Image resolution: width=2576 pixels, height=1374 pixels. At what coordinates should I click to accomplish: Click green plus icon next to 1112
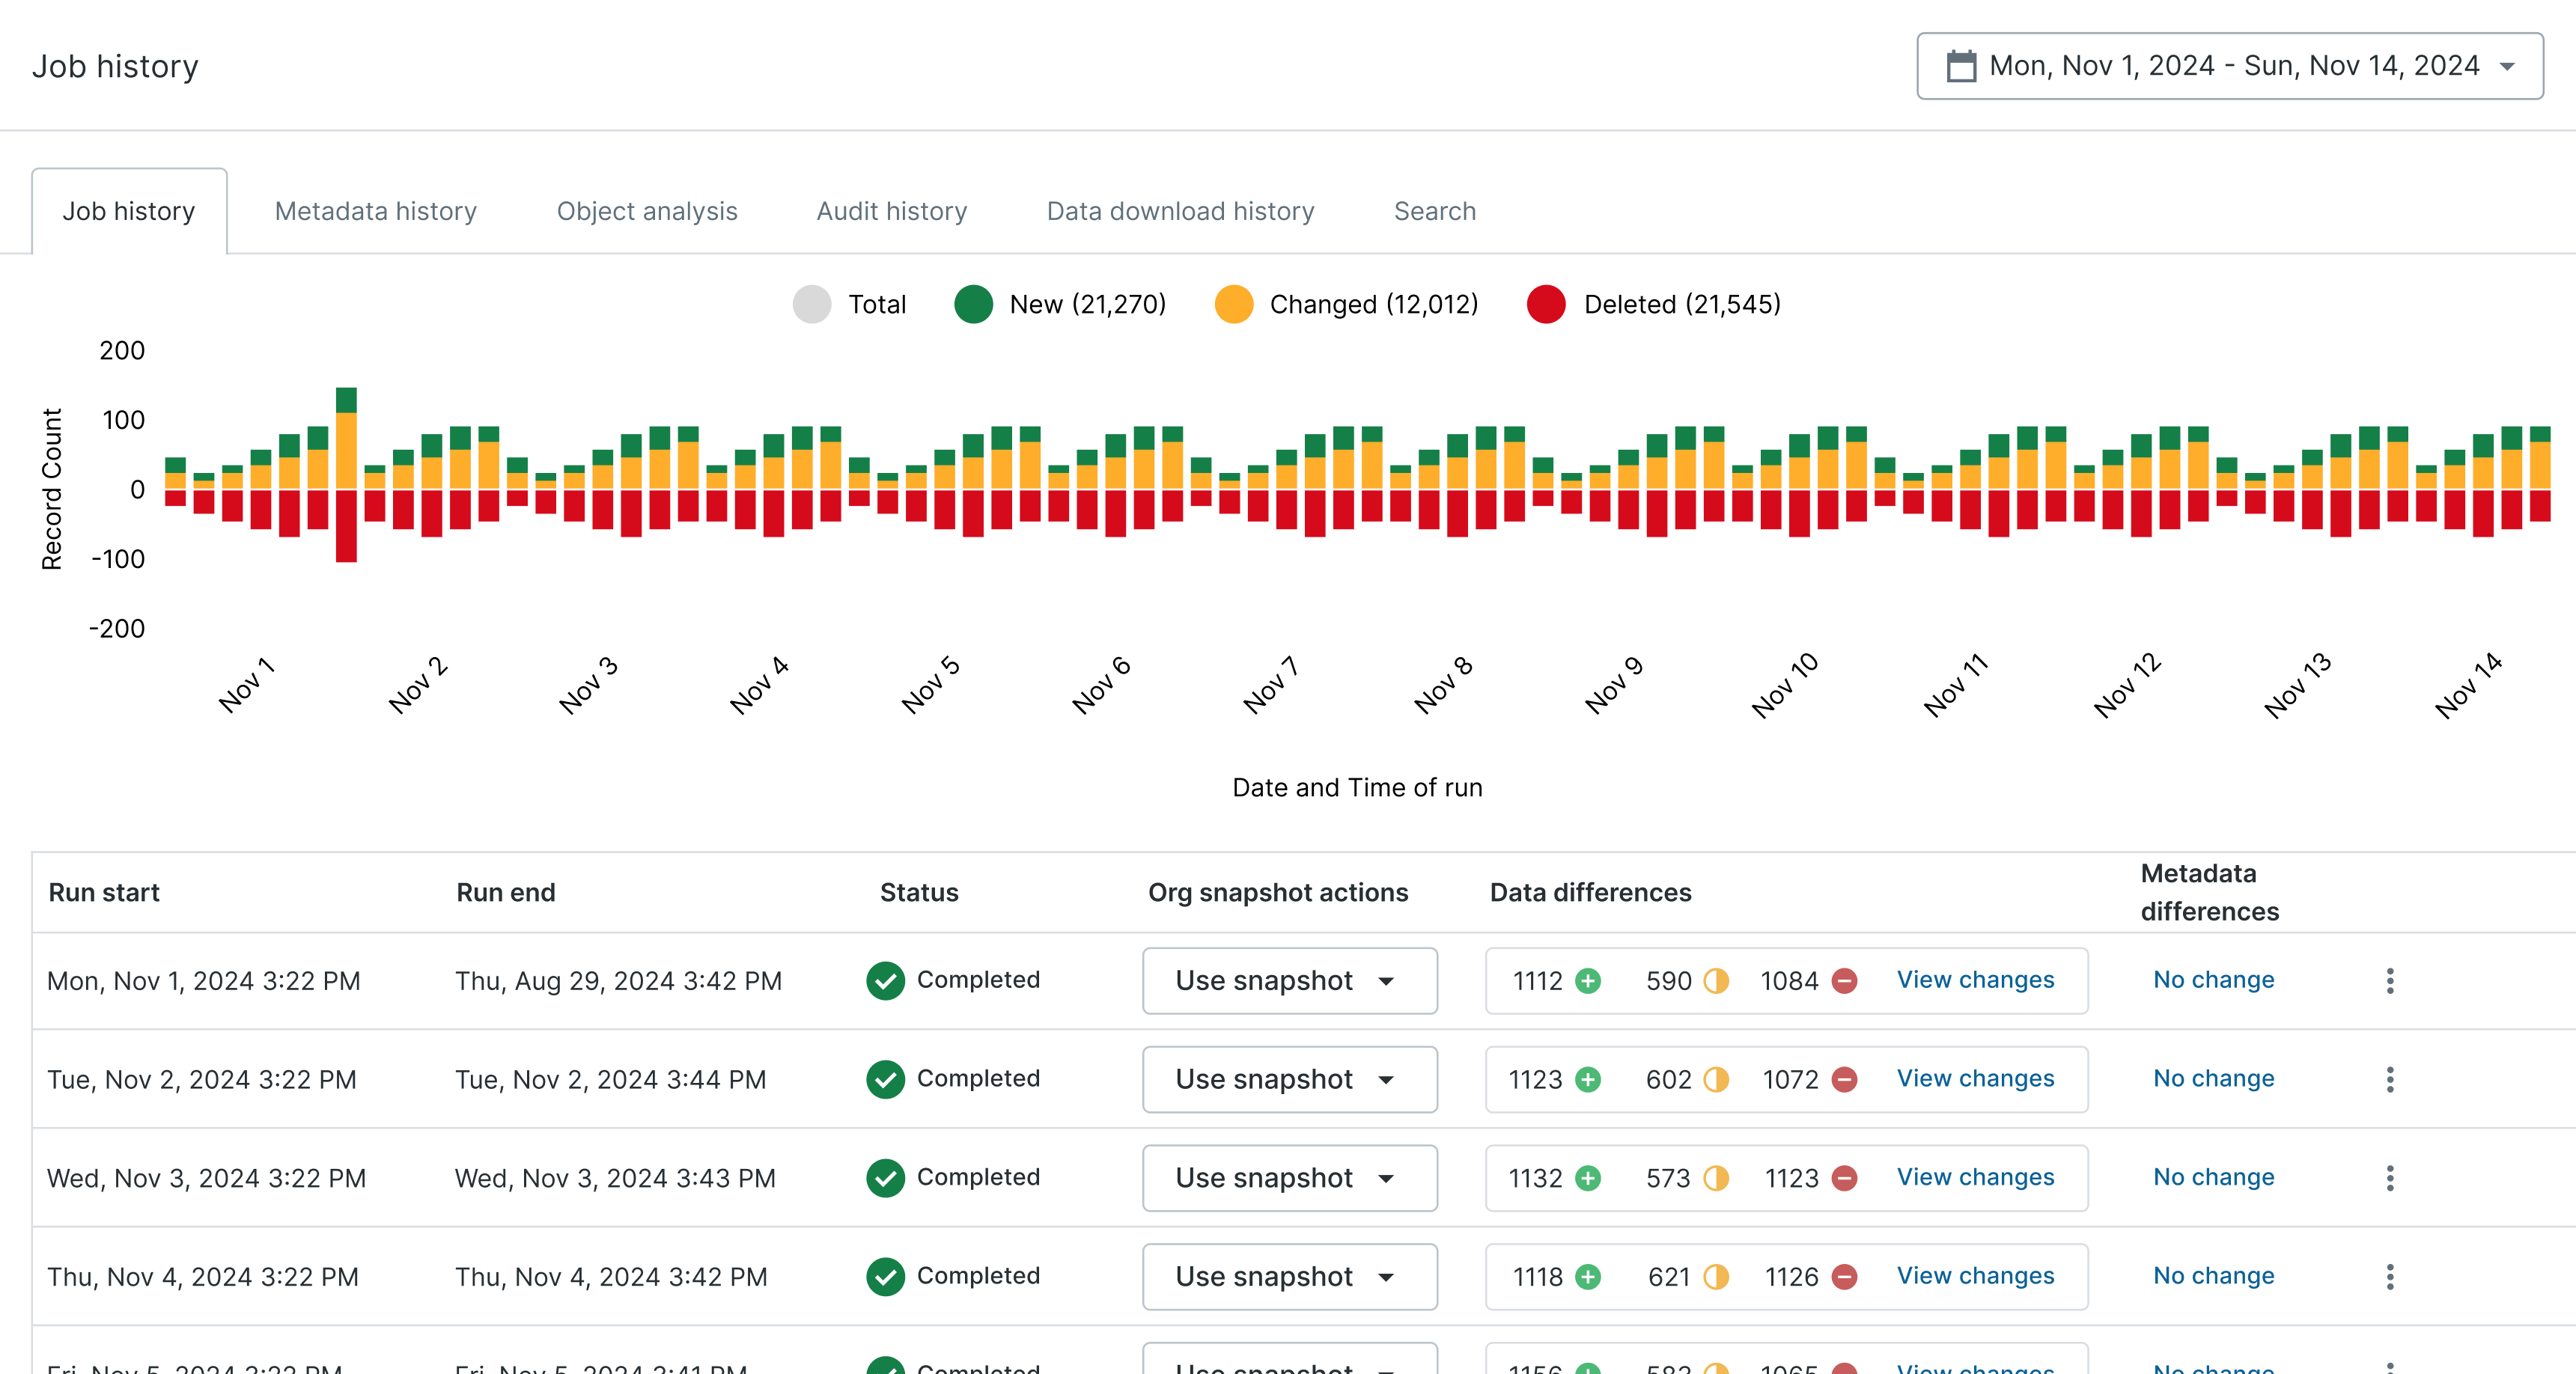(1587, 980)
